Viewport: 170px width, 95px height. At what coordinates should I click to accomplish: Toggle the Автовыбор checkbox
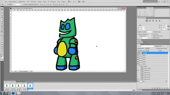click(7, 4)
